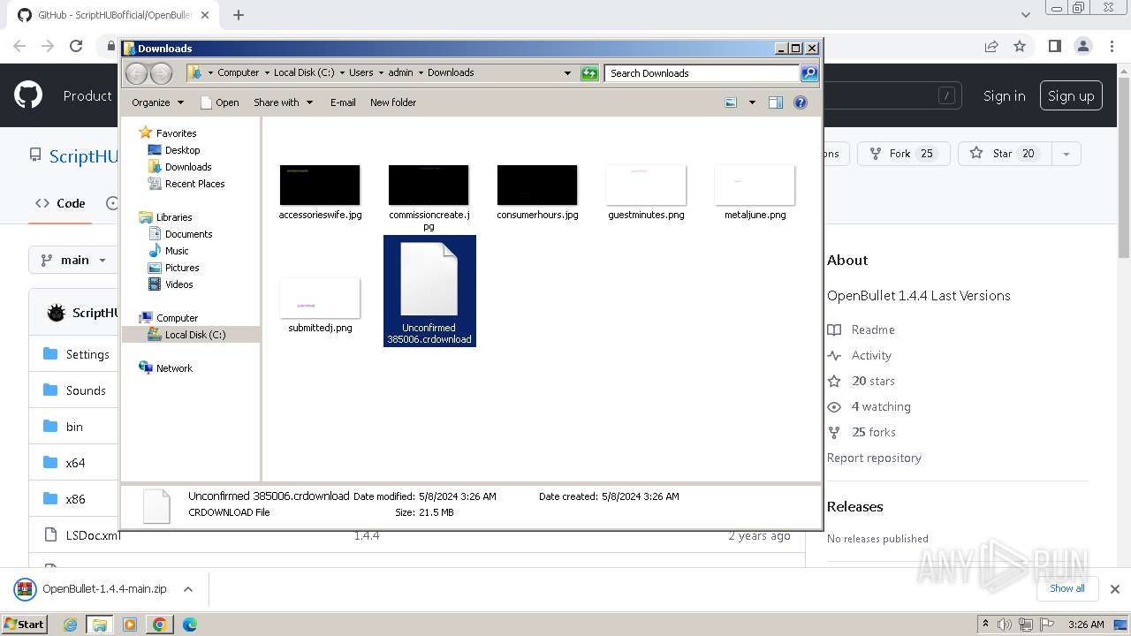Click E-mail in the Explorer toolbar
The image size is (1131, 636).
[343, 102]
